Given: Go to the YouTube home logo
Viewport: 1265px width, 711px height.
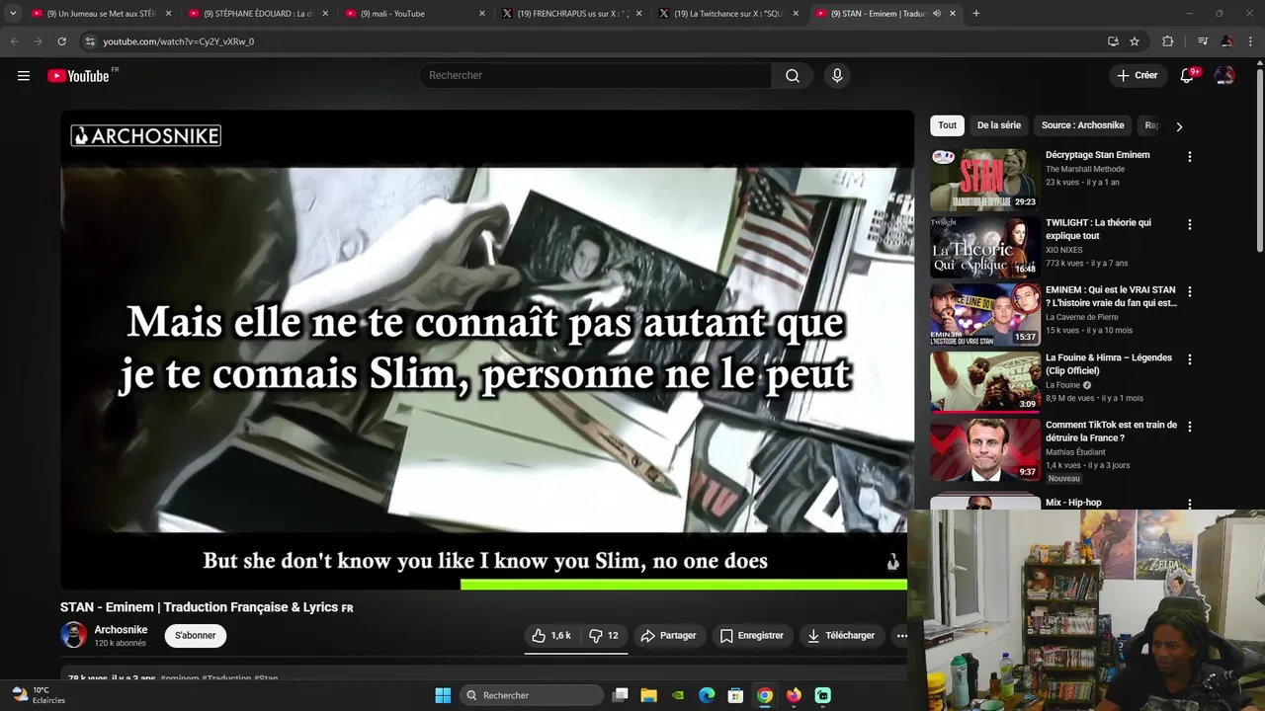Looking at the screenshot, I should point(79,76).
